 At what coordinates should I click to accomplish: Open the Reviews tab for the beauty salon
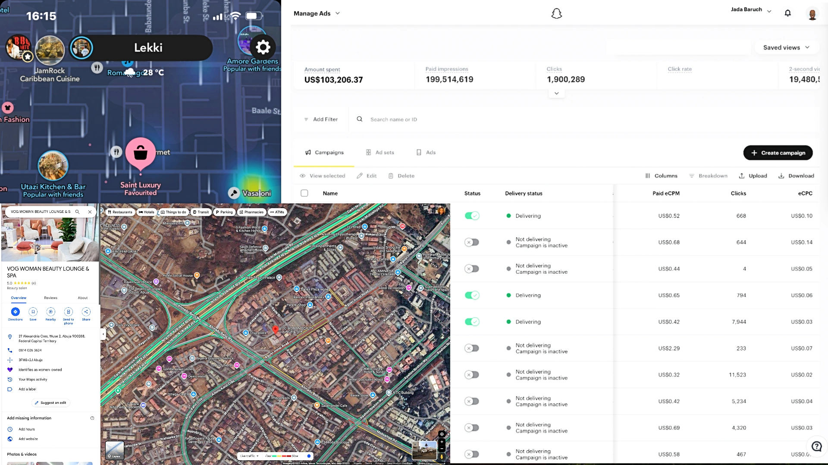[x=50, y=298]
